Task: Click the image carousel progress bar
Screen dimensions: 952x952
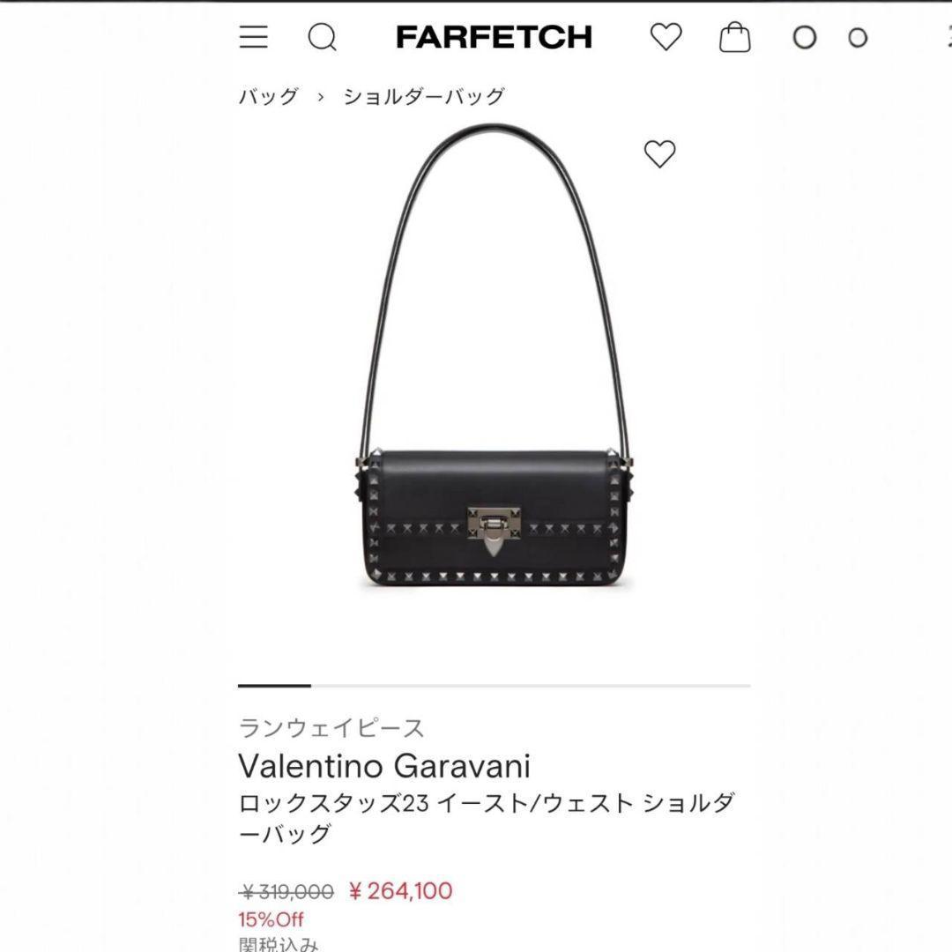Action: coord(495,686)
